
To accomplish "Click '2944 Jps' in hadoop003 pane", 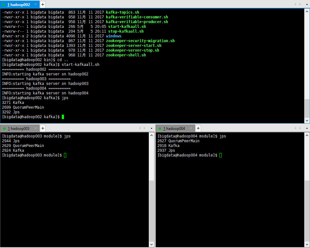I will (11, 141).
